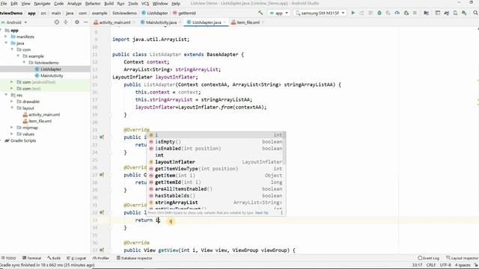Click Select Opened File target icon
This screenshot has height=269, width=479.
pos(57,22)
